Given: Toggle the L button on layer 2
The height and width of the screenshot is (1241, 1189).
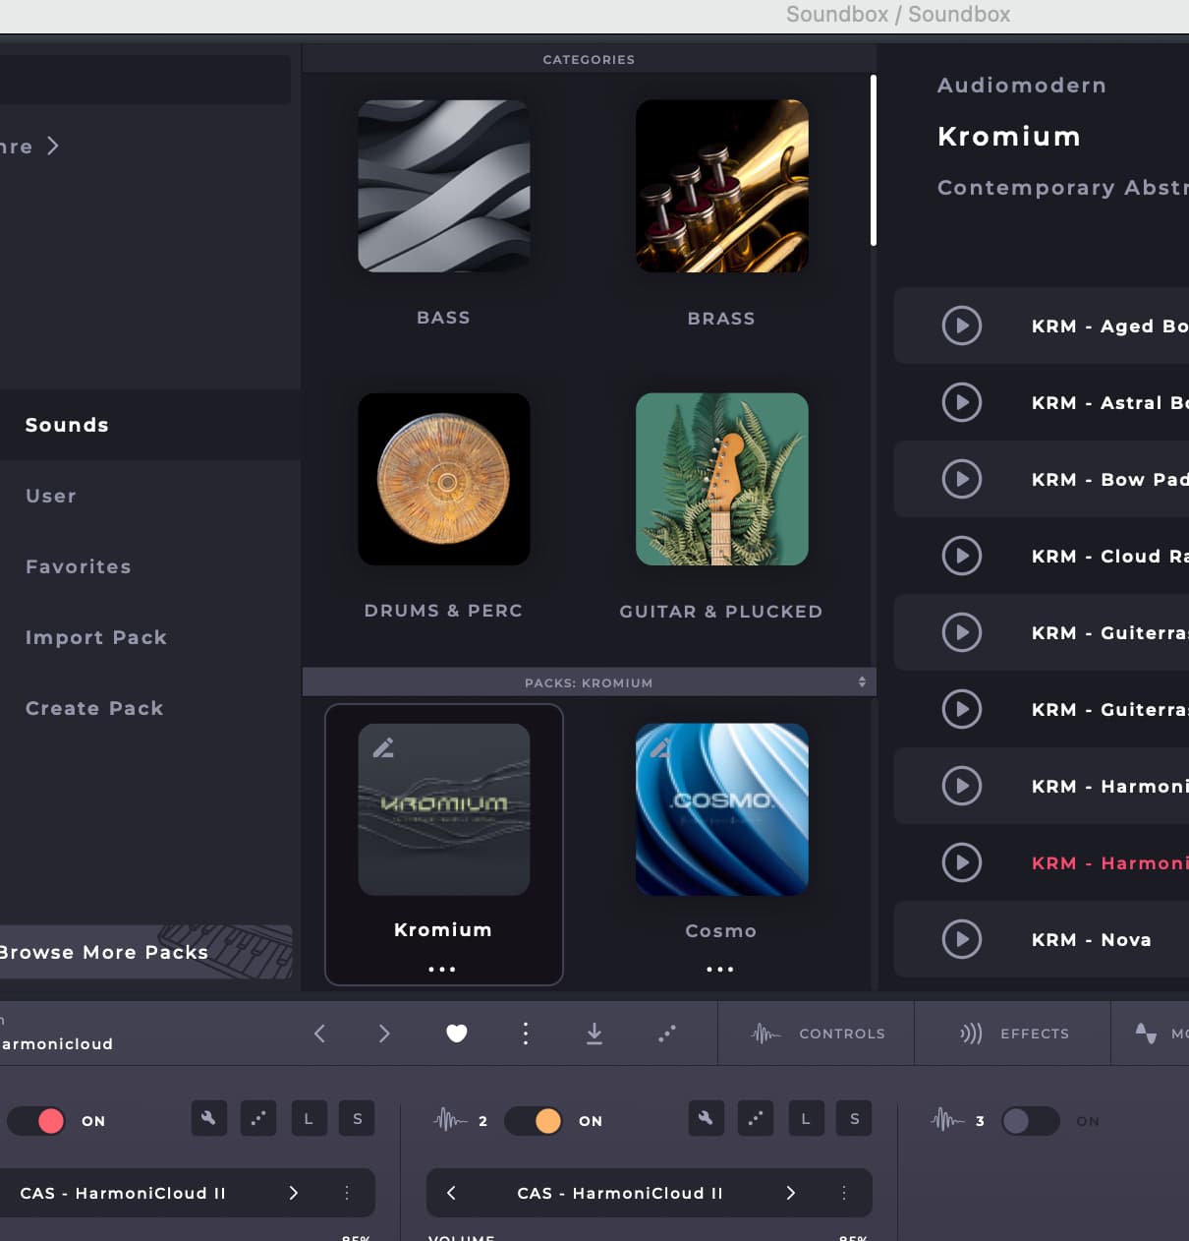Looking at the screenshot, I should pyautogui.click(x=805, y=1118).
